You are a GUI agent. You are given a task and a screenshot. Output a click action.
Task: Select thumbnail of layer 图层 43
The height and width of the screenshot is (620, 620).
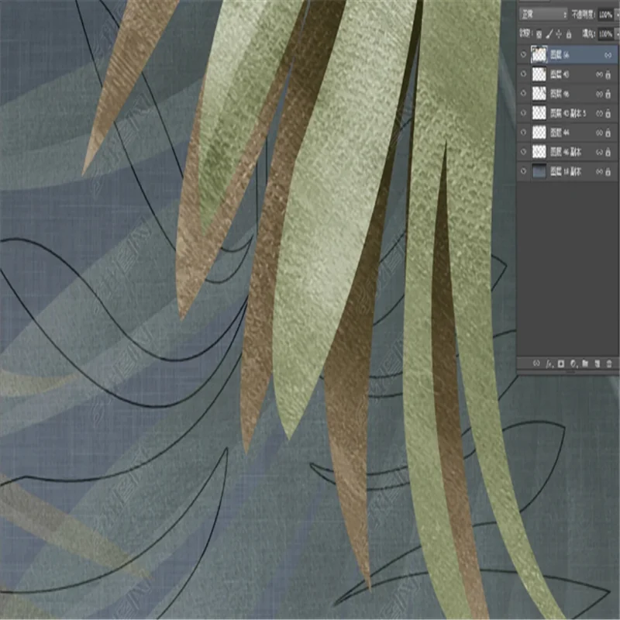pyautogui.click(x=539, y=74)
